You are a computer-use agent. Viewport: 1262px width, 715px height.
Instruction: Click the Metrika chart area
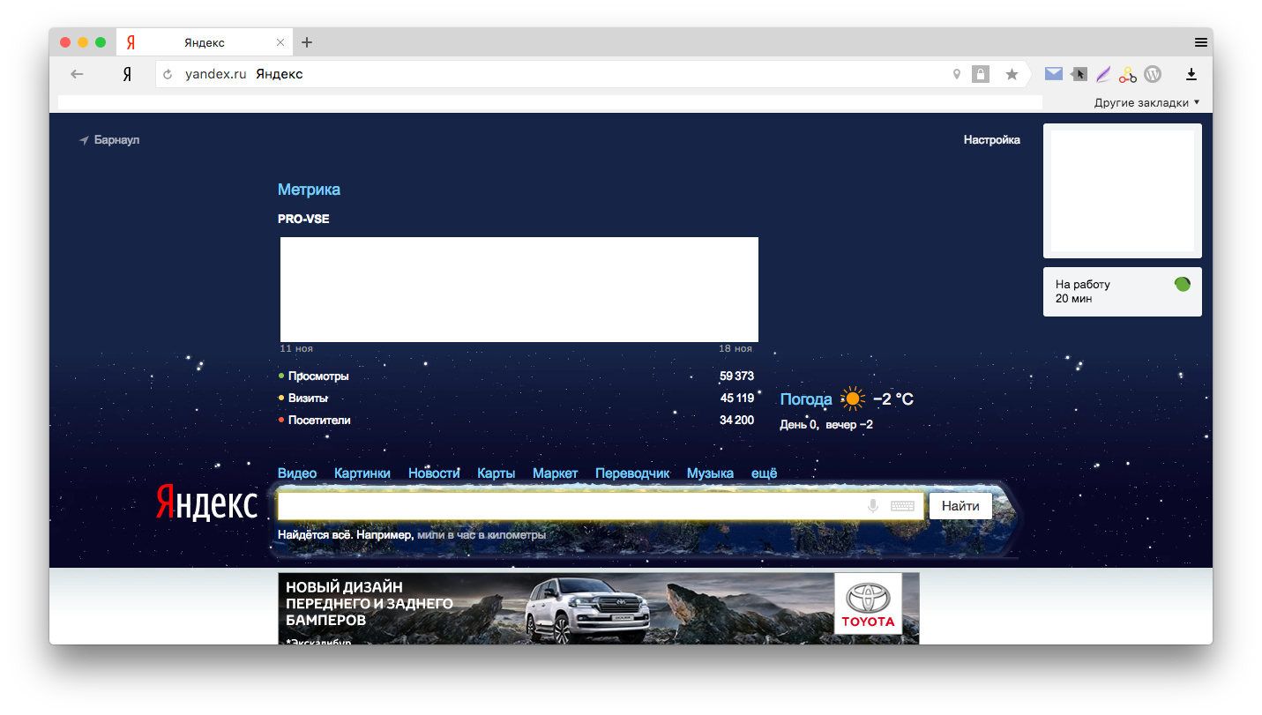[x=519, y=289]
